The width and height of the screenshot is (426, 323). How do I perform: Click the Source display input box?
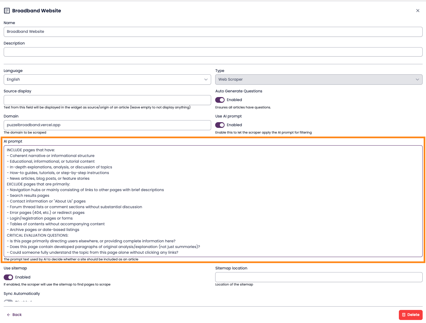[x=107, y=100]
